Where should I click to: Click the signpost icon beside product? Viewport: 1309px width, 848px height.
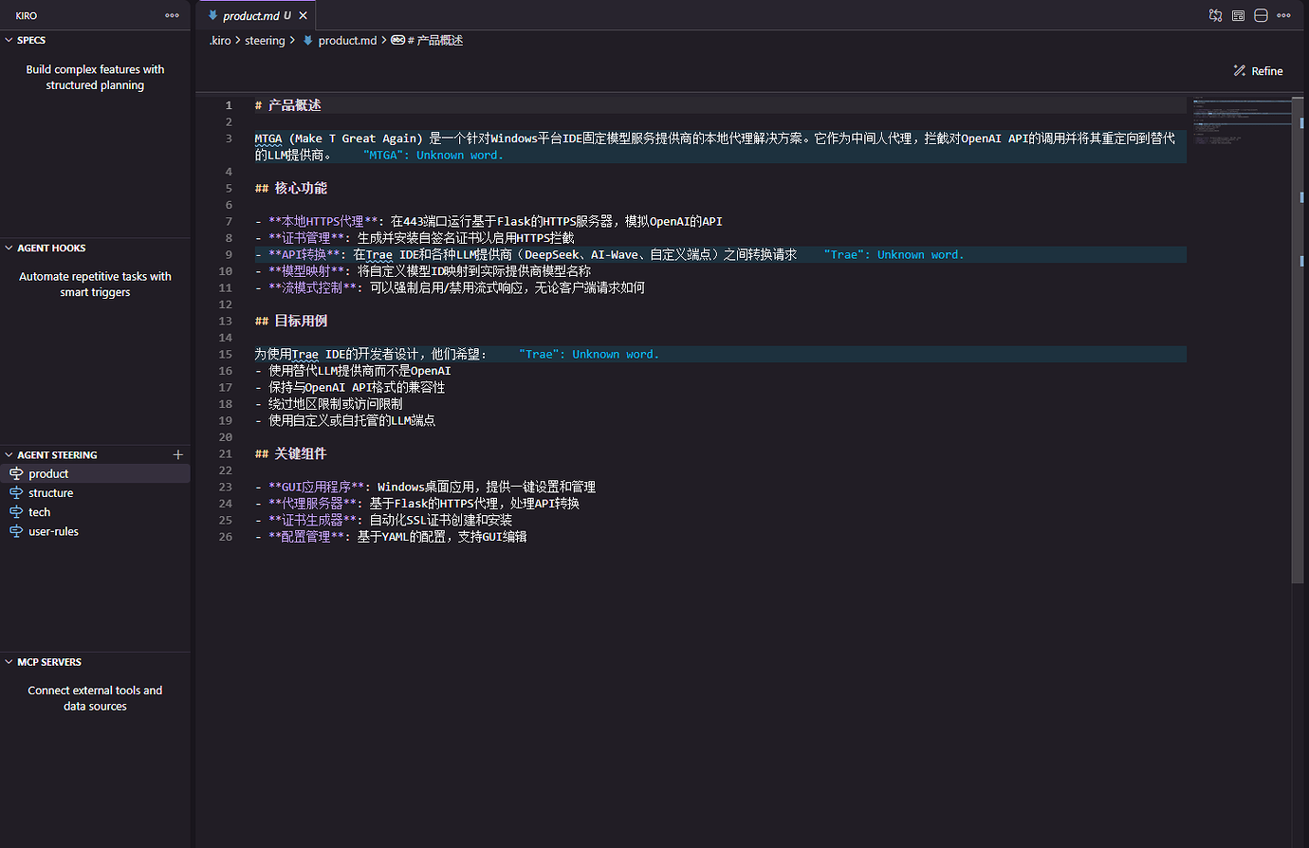tap(16, 473)
